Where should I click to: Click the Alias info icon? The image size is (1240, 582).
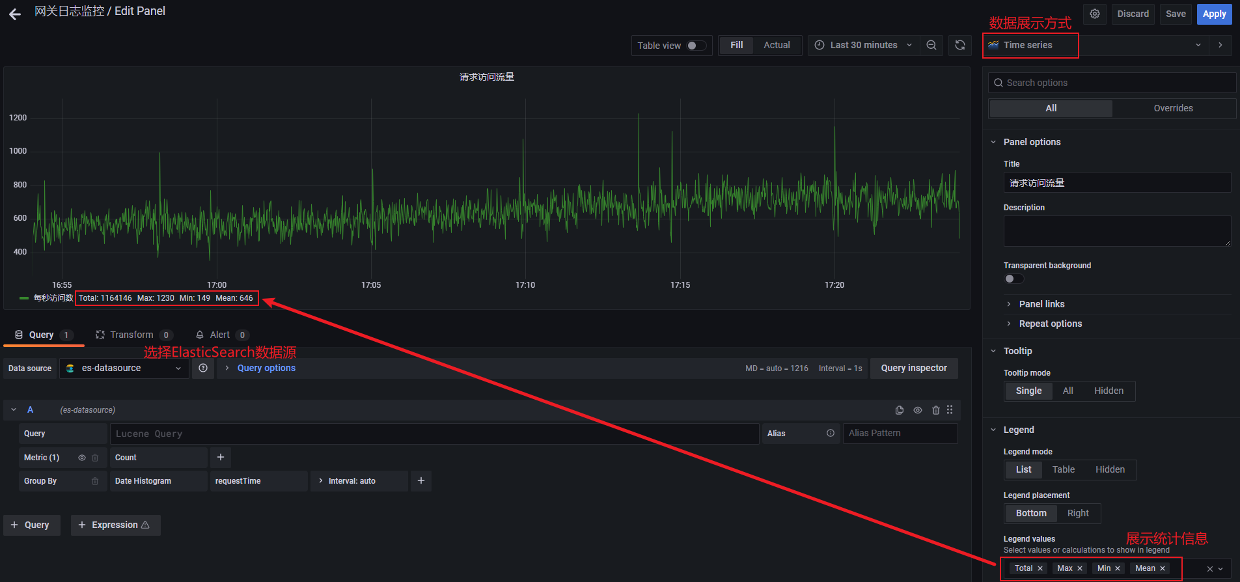coord(831,434)
